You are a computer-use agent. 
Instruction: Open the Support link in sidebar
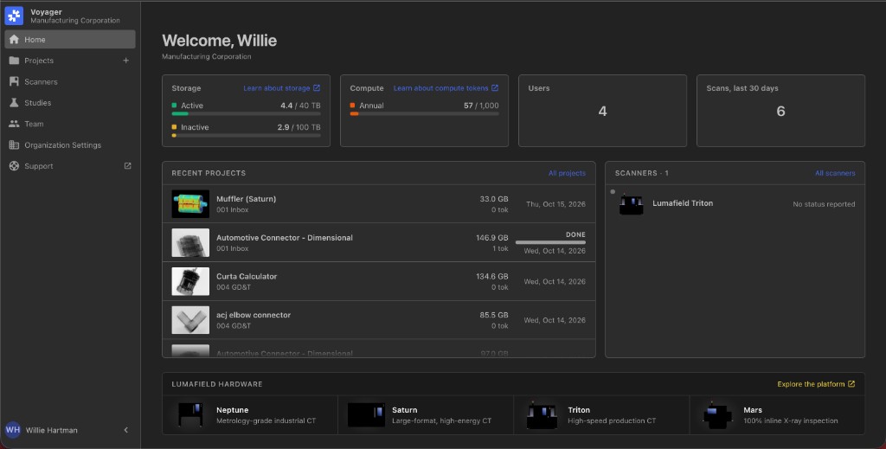tap(70, 166)
